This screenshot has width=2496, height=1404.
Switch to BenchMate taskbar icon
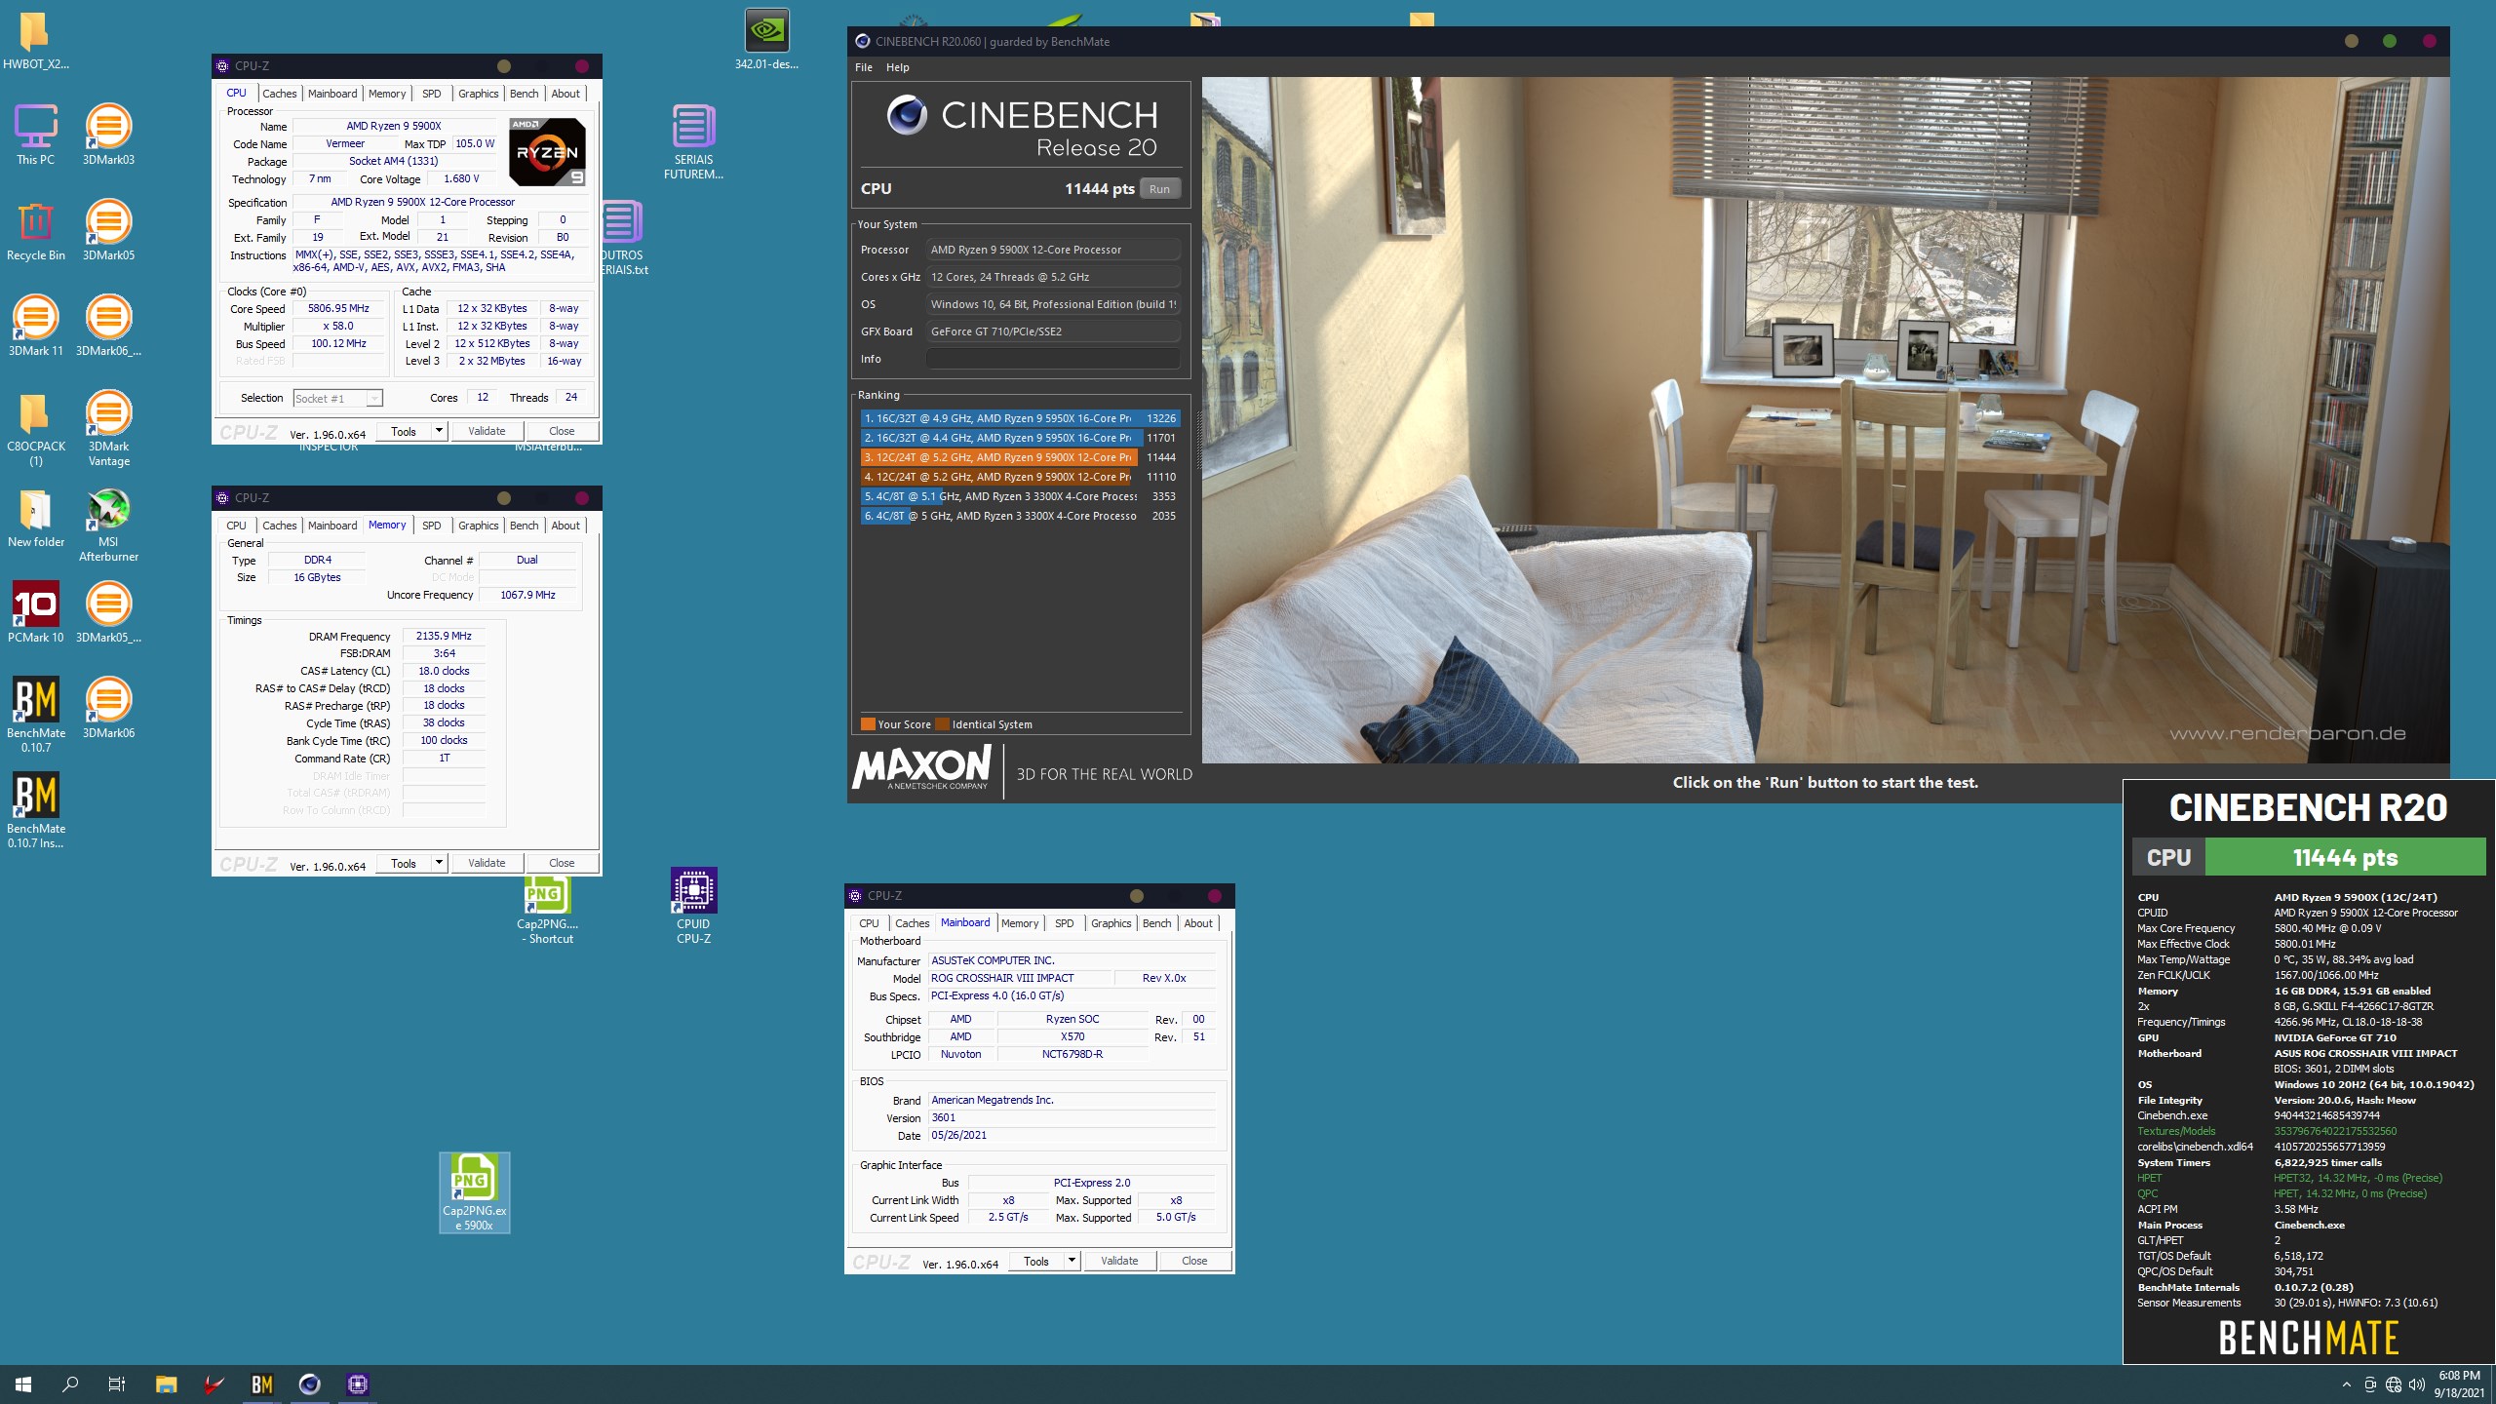pyautogui.click(x=261, y=1384)
